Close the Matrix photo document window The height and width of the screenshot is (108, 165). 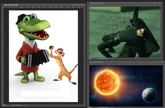pyautogui.click(x=159, y=3)
